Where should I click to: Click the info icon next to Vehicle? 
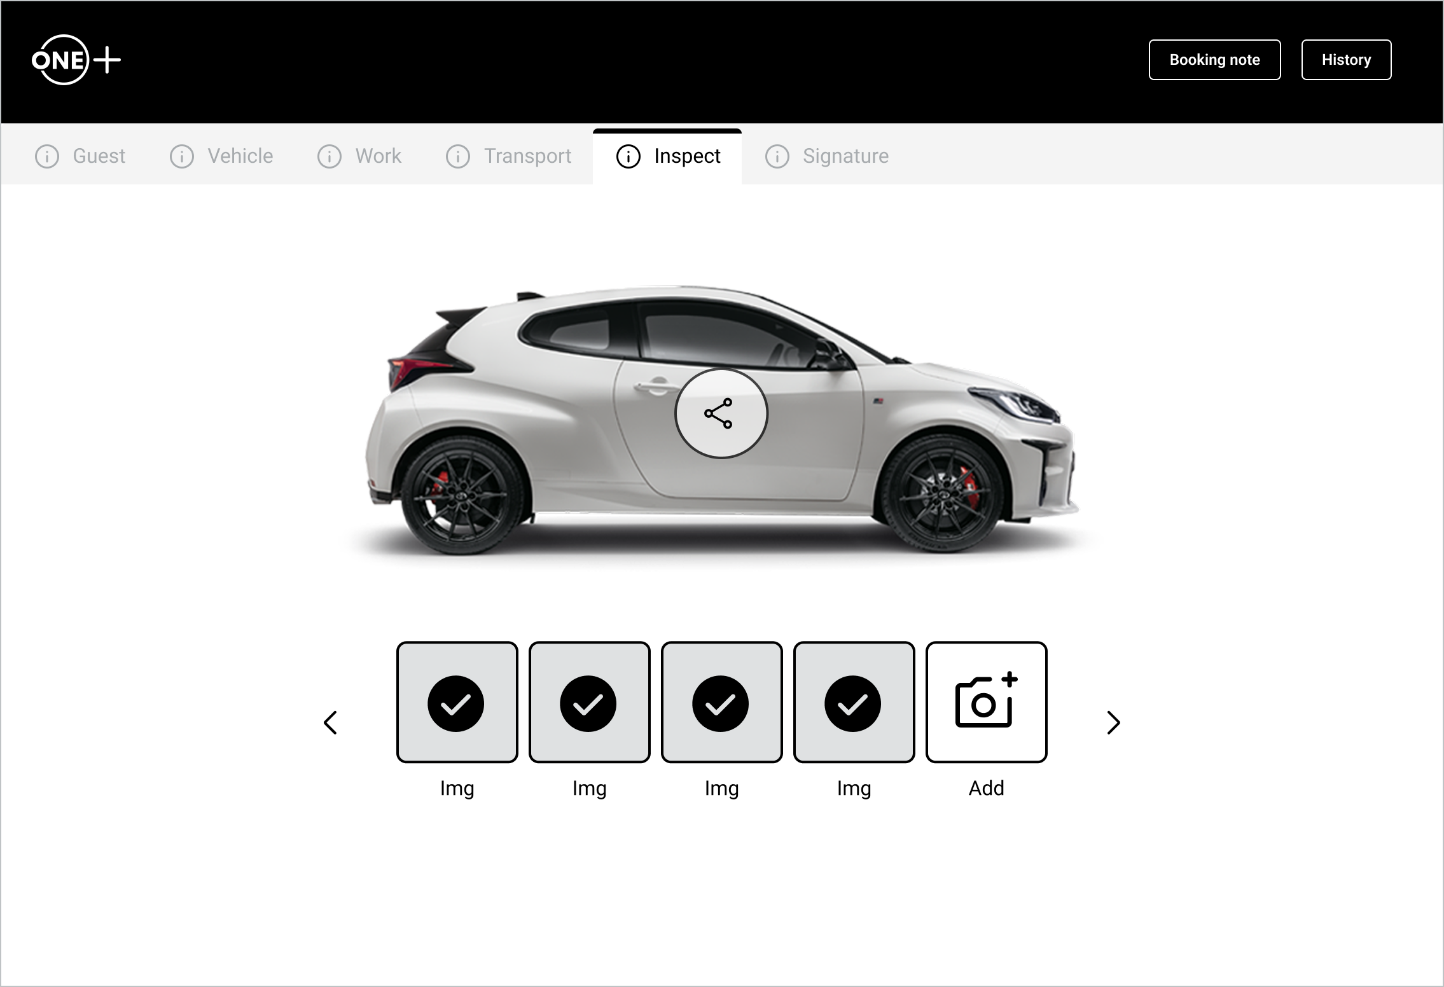click(182, 156)
